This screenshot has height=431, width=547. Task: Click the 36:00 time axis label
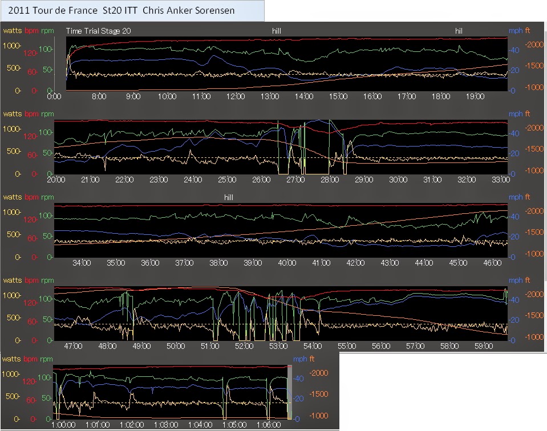(x=149, y=263)
